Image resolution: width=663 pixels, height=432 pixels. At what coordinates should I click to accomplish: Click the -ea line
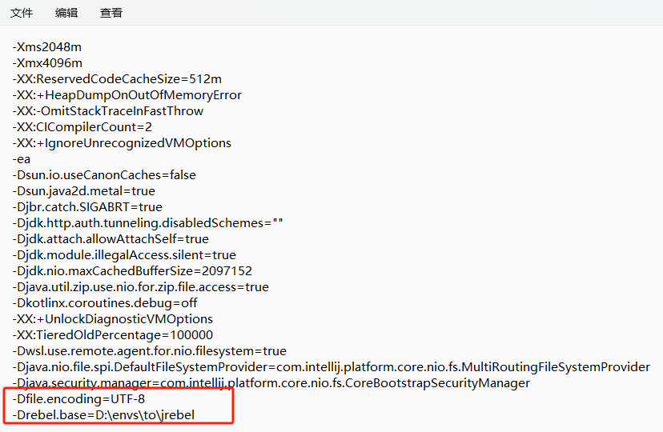click(x=21, y=159)
